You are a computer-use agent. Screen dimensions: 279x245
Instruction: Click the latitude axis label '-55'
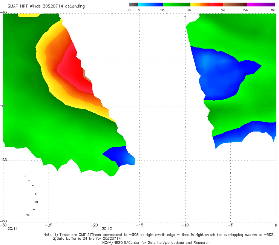tap(3, 160)
